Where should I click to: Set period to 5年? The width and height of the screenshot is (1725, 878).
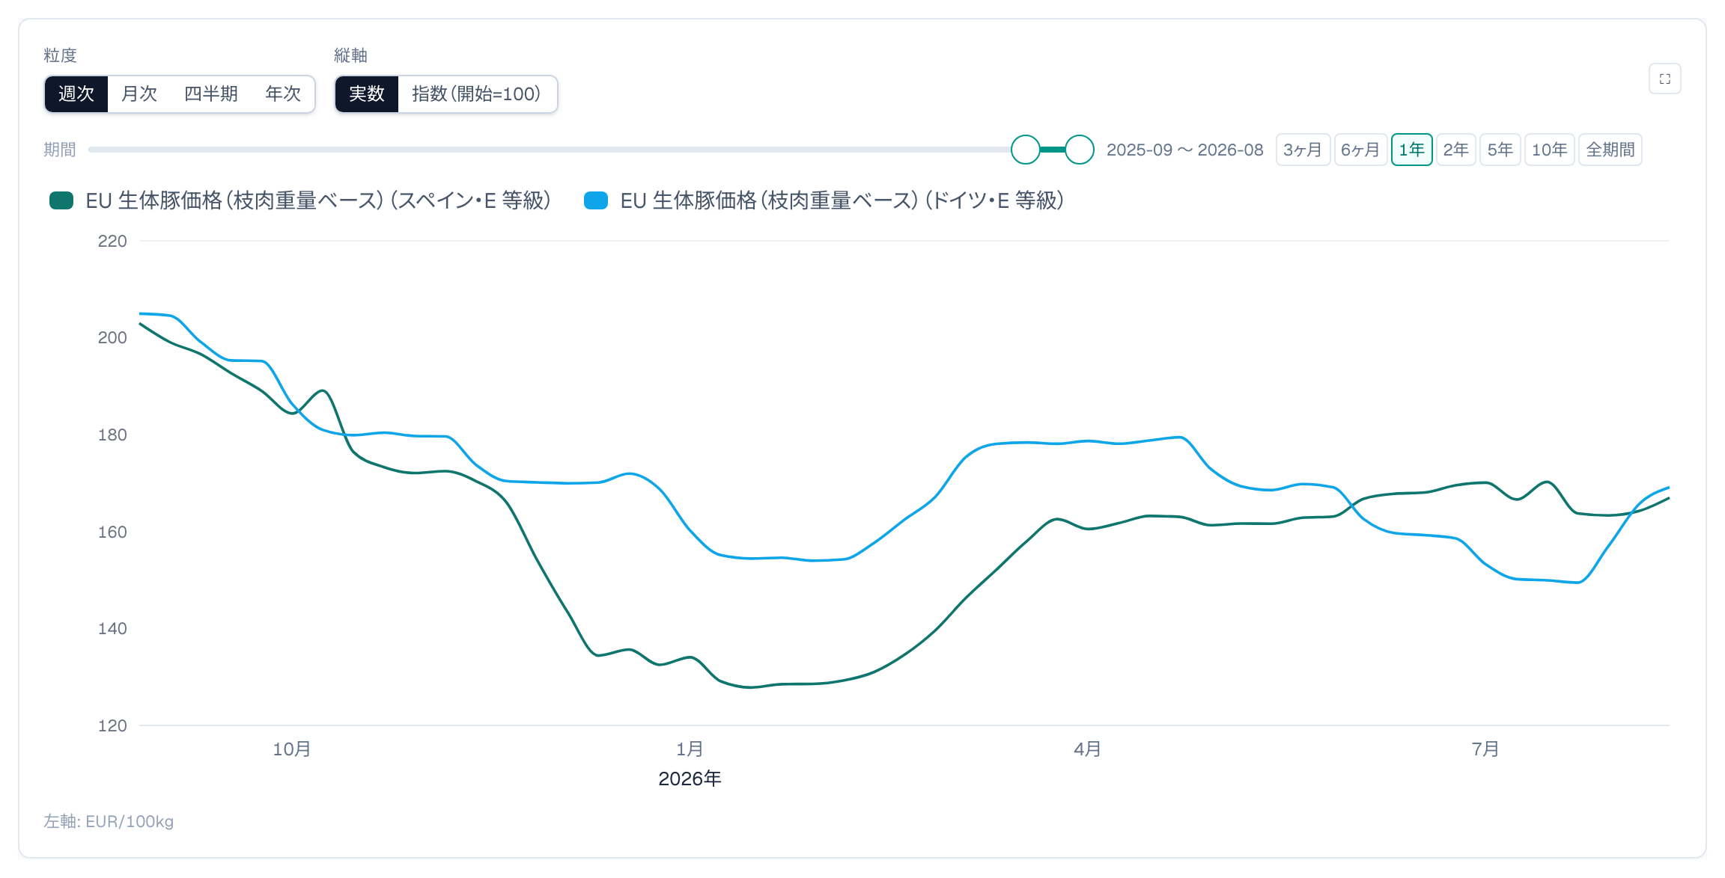click(x=1500, y=150)
